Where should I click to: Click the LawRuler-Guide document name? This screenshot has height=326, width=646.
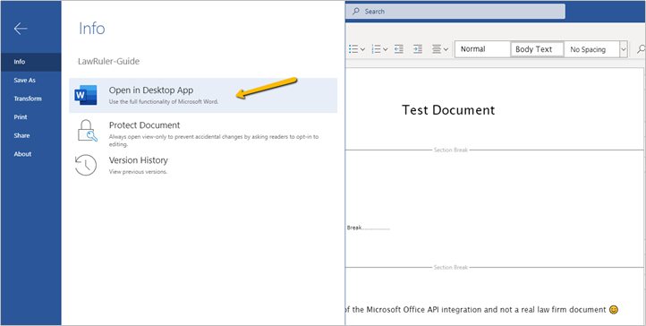(x=109, y=62)
